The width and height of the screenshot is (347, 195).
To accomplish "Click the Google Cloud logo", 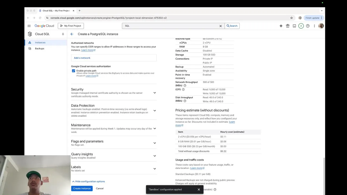I will (x=44, y=26).
